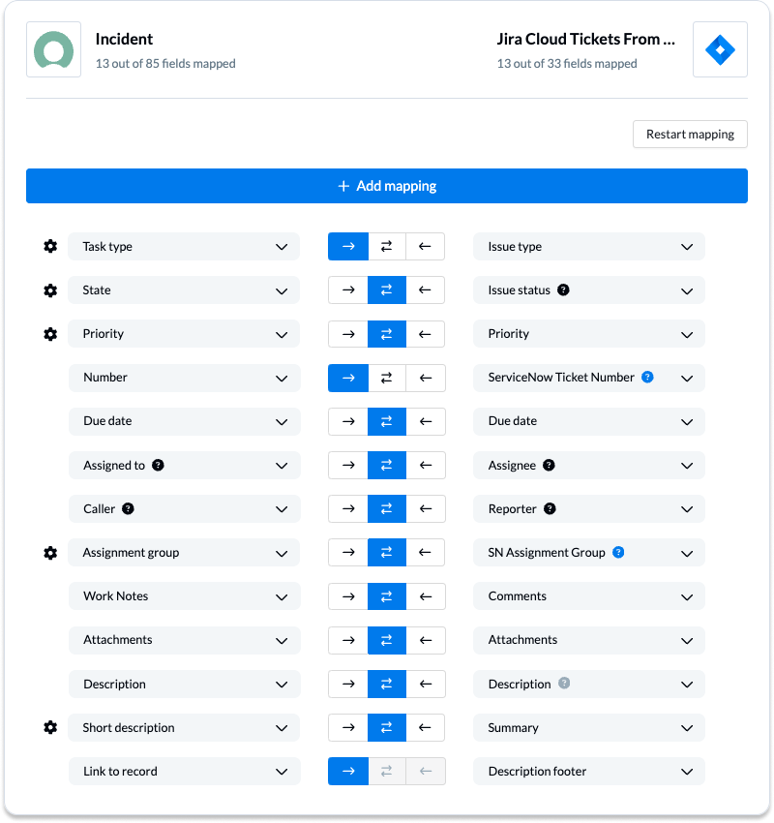Click the Description footer field

[x=588, y=771]
